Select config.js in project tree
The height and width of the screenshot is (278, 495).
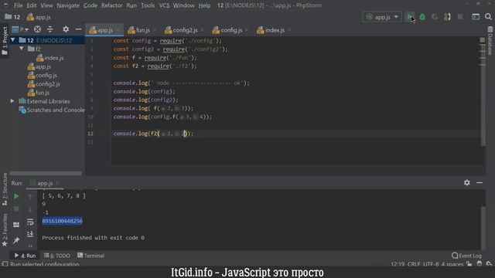(43, 76)
